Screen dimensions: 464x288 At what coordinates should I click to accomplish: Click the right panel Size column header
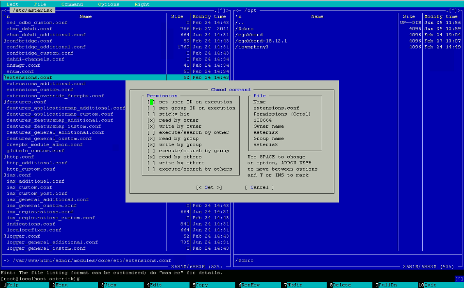point(409,16)
